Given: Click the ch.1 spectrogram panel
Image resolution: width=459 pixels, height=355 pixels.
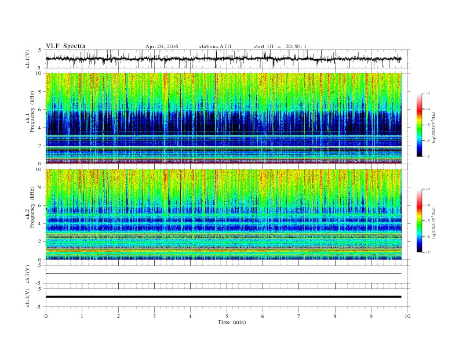Looking at the screenshot, I should click(224, 118).
